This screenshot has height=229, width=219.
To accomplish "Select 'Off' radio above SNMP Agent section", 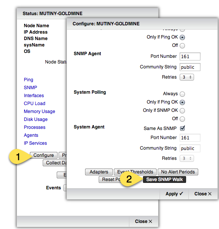I will pyautogui.click(x=182, y=46).
